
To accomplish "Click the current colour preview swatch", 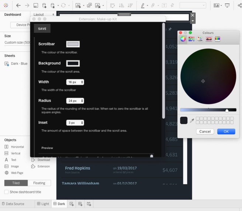I will 184,120.
